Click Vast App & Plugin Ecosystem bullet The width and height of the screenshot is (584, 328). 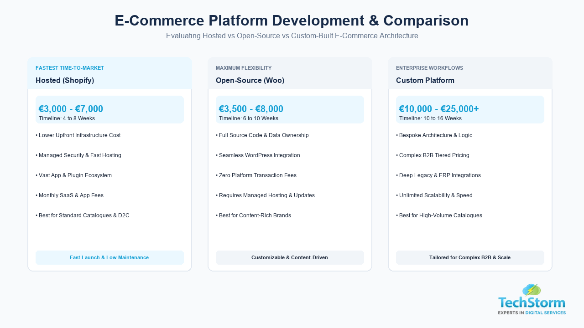coord(73,175)
